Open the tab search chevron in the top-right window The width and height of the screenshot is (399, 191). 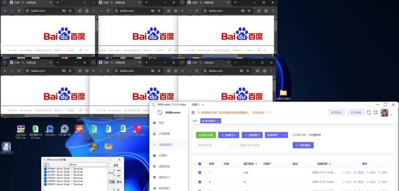coord(182,2)
